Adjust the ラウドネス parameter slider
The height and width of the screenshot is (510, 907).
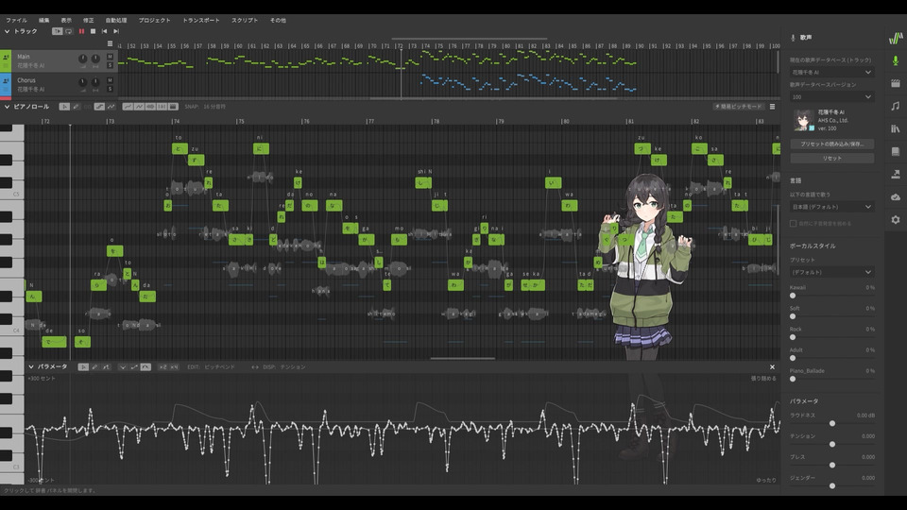(832, 423)
